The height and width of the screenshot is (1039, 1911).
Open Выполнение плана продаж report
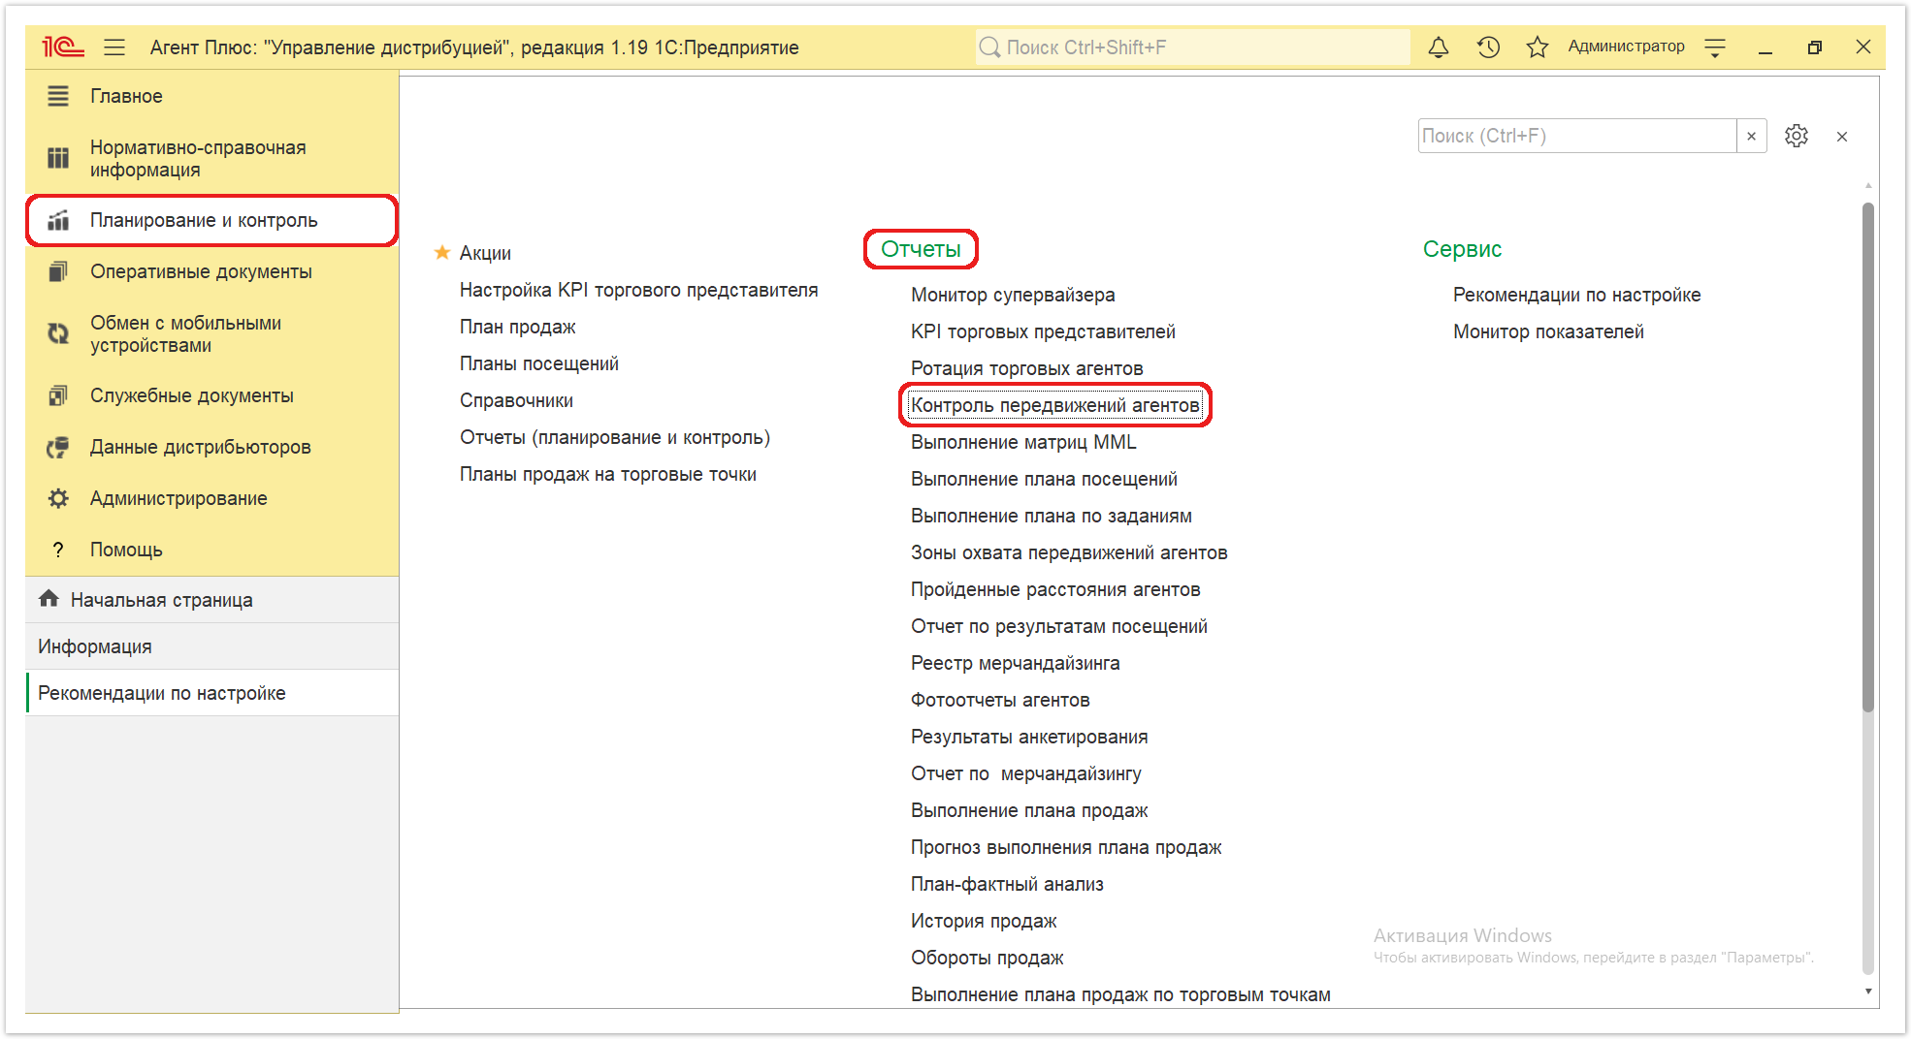coord(1029,810)
